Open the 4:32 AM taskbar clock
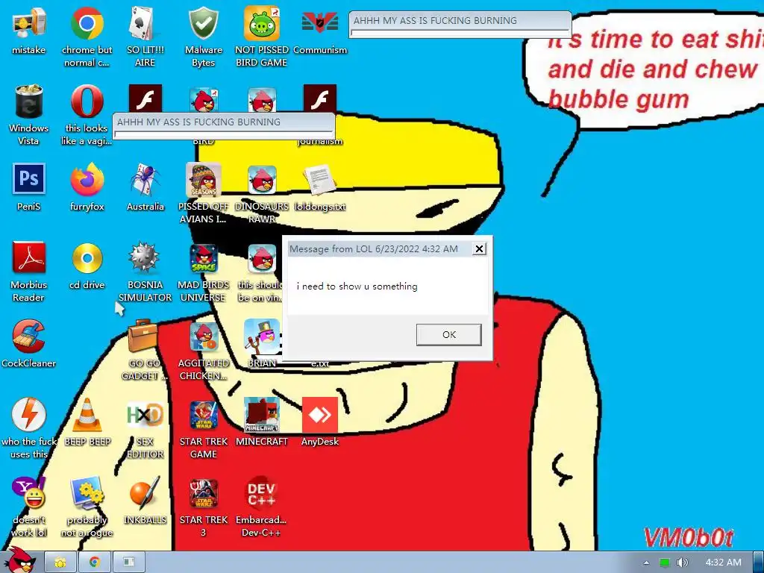This screenshot has height=573, width=764. click(x=723, y=563)
